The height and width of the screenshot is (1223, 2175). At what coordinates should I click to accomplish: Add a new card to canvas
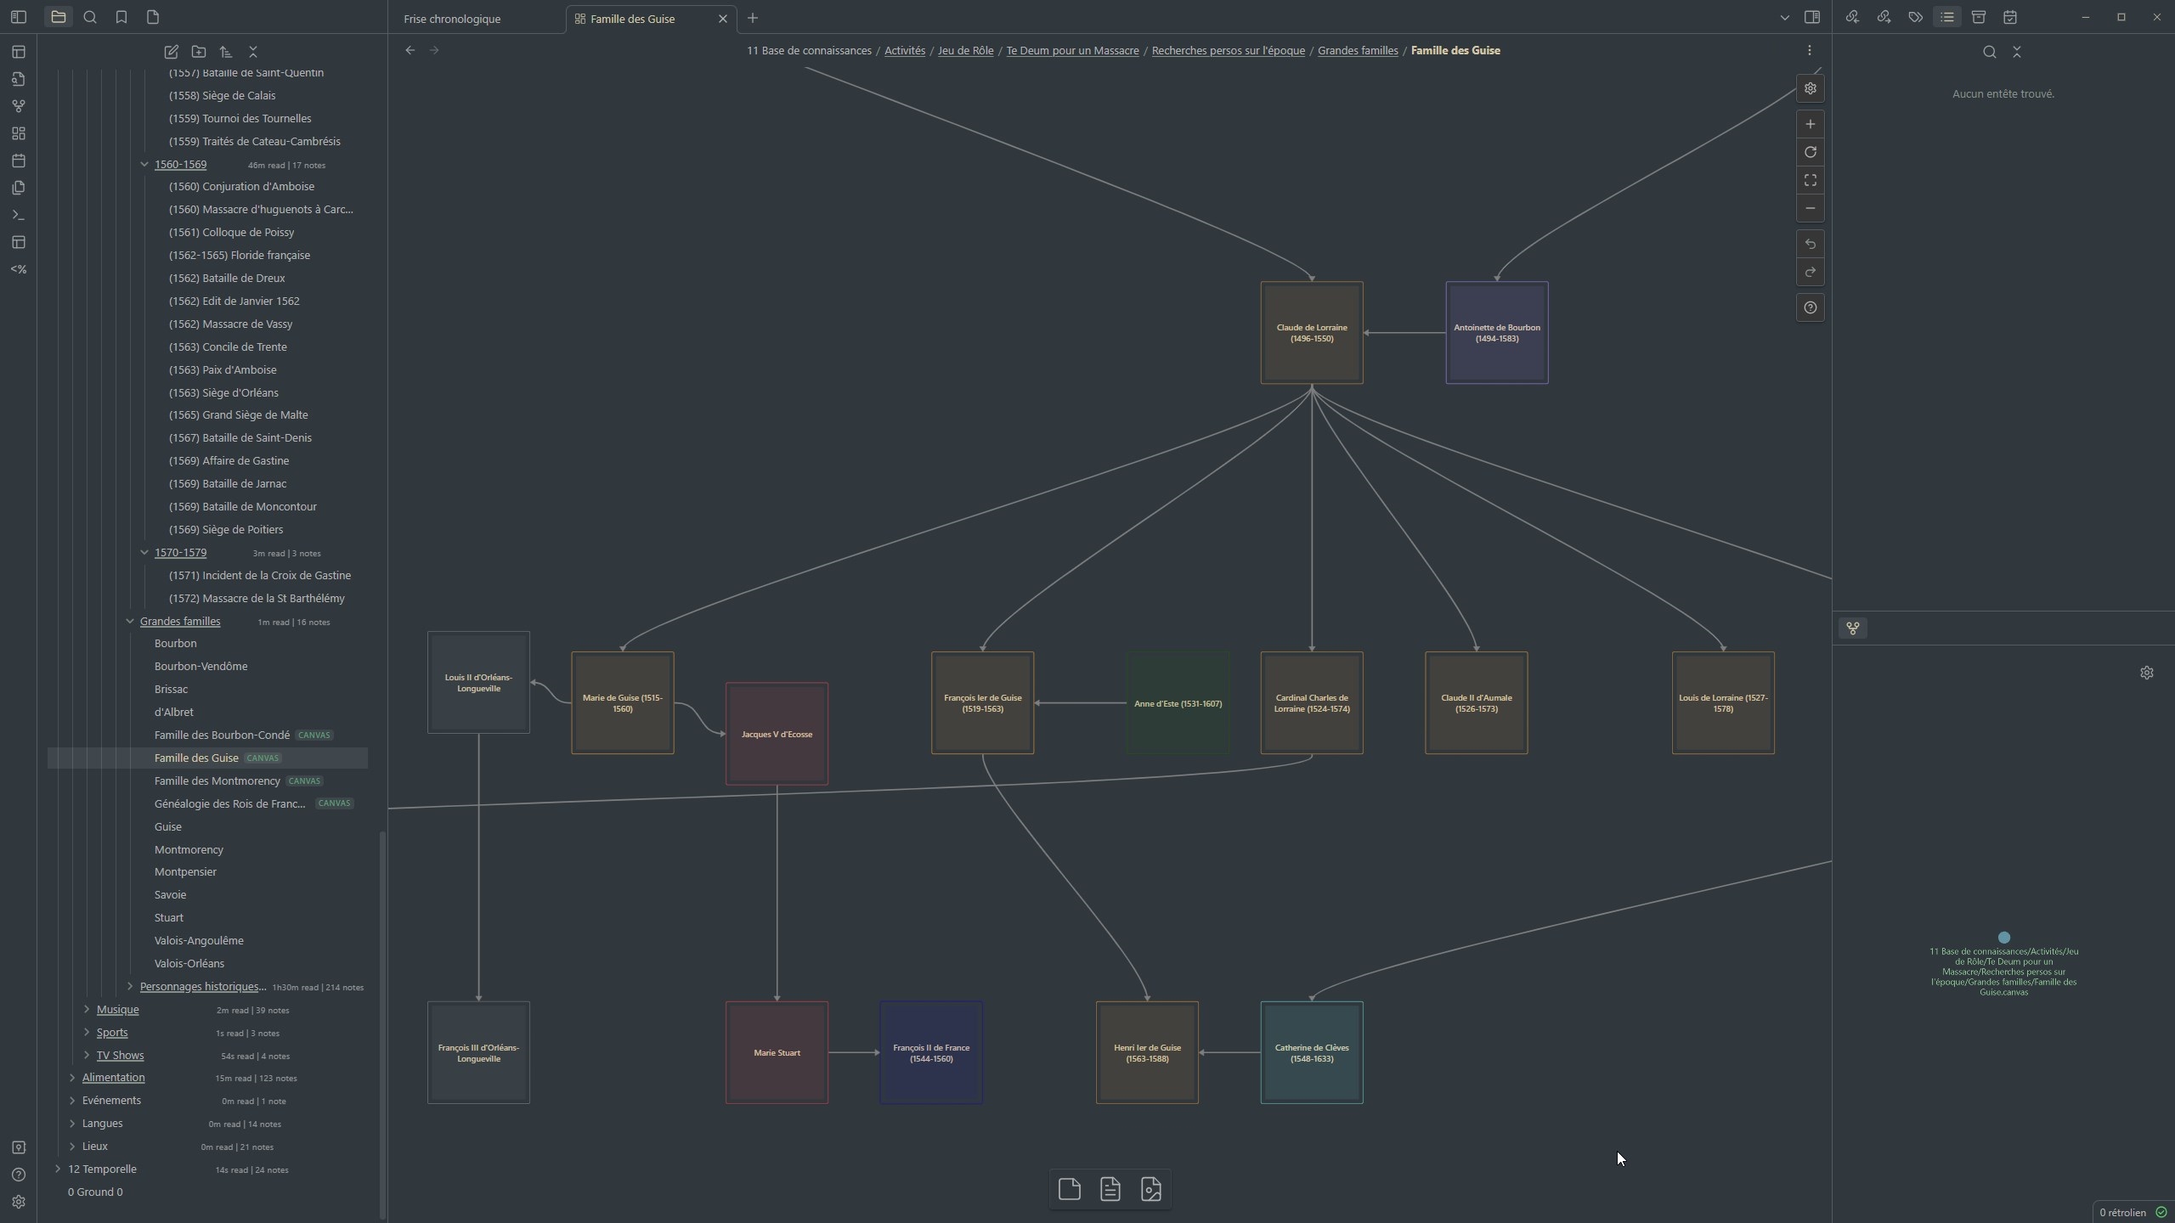click(1069, 1189)
